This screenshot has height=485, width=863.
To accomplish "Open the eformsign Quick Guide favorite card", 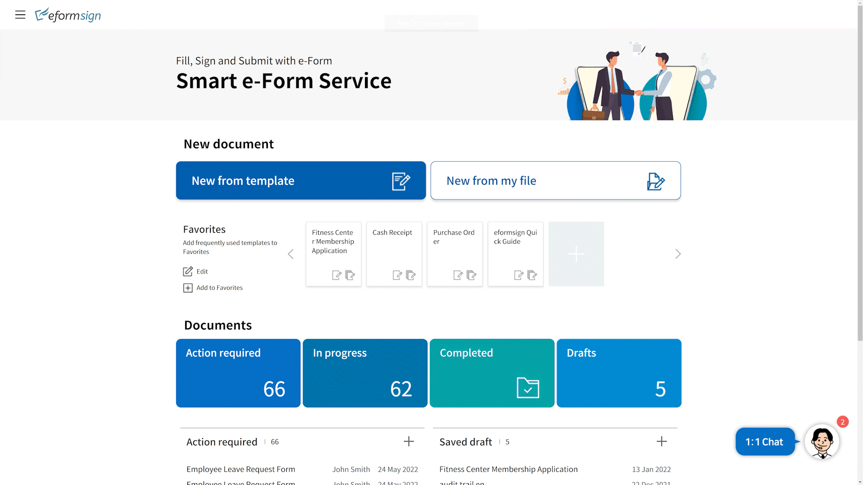I will coord(516,254).
